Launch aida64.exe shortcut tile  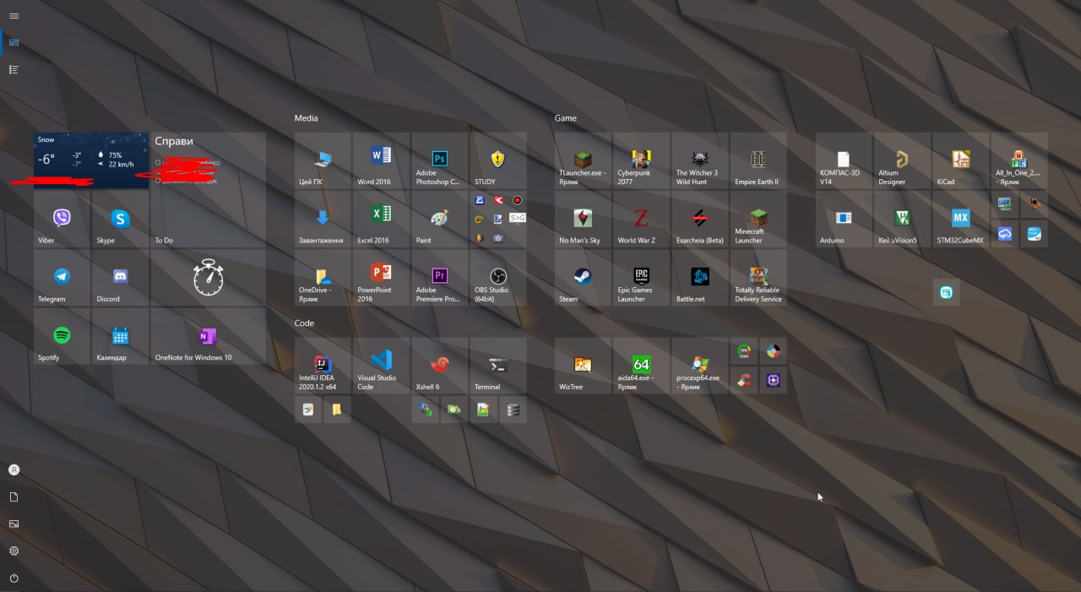click(x=641, y=366)
